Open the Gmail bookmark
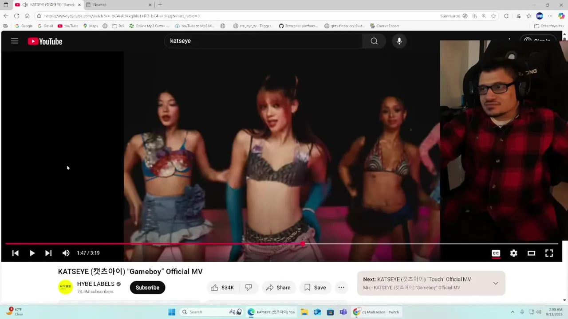Viewport: 568px width, 319px height. click(45, 26)
